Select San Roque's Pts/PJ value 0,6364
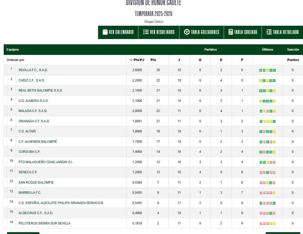303x234 pixels. click(137, 182)
